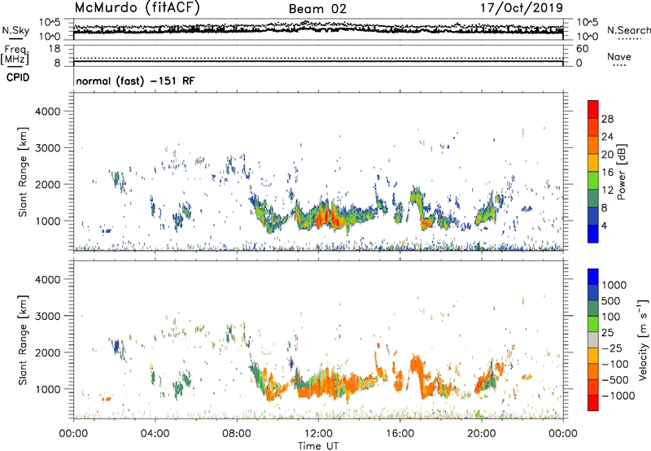The height and width of the screenshot is (451, 651).
Task: Click the blue velocity patch near 02:00
Action: [x=116, y=346]
